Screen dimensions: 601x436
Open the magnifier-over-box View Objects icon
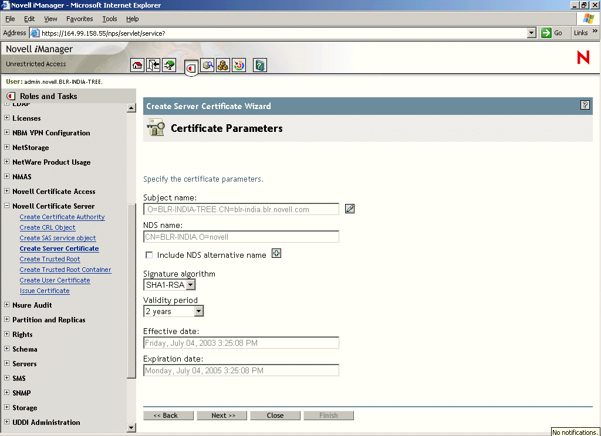207,66
